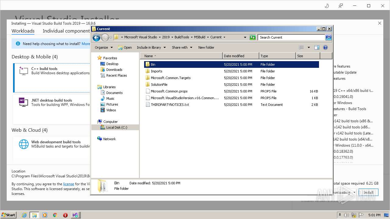Select Recent Places in the navigation pane
This screenshot has width=390, height=219.
pyautogui.click(x=116, y=75)
